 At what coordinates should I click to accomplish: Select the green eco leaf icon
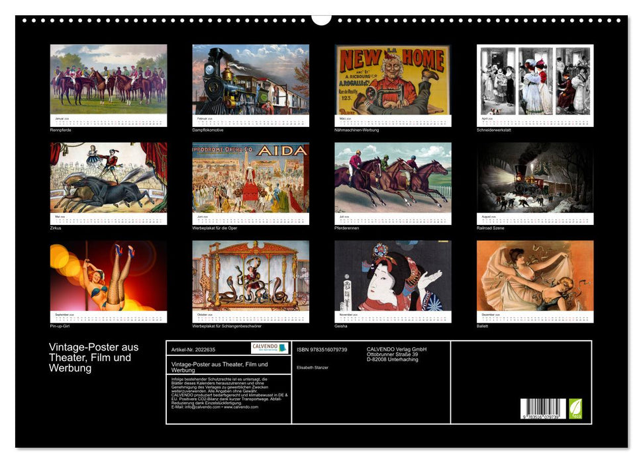[576, 408]
